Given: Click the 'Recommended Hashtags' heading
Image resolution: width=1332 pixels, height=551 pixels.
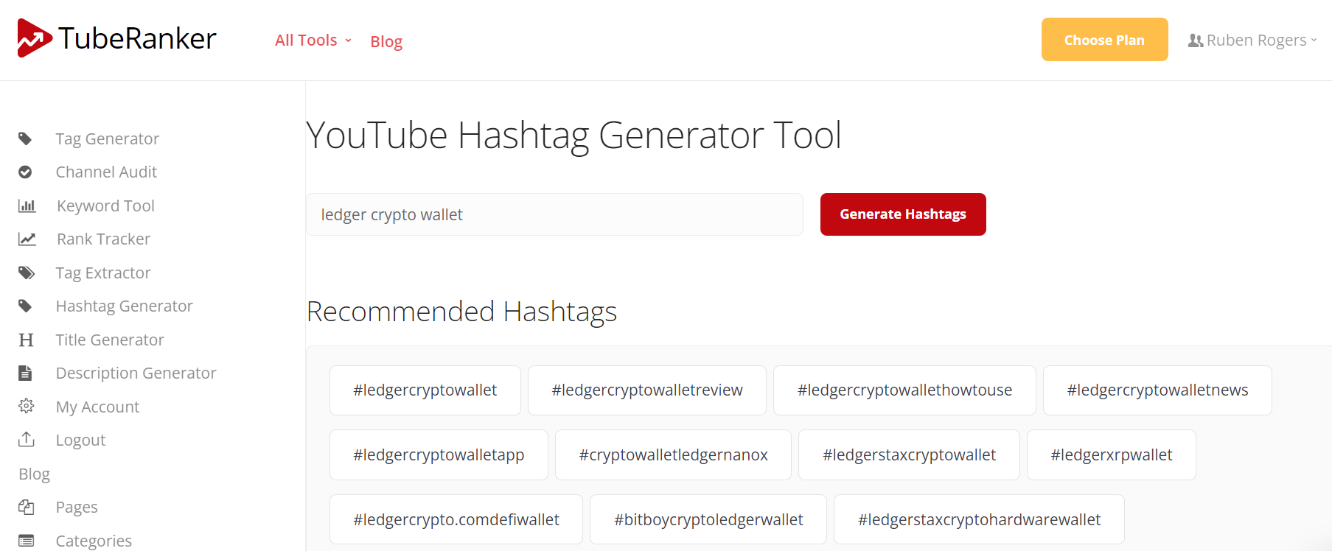Looking at the screenshot, I should [461, 312].
